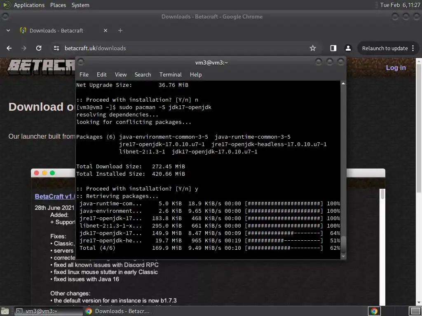Click 'fixed issues with Java 16' text
Image resolution: width=422 pixels, height=316 pixels.
(x=86, y=279)
